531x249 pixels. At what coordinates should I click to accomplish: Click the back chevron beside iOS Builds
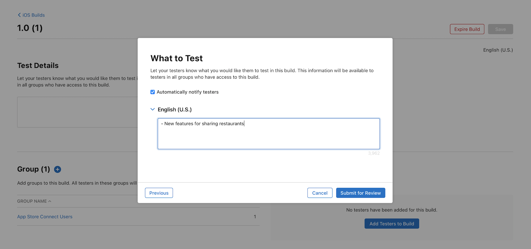[x=19, y=15]
